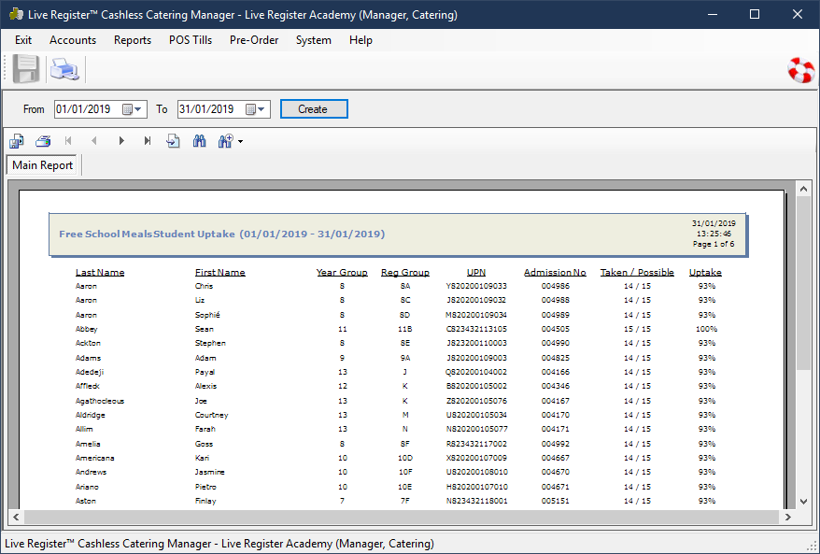
Task: Click the Create button
Action: (314, 108)
